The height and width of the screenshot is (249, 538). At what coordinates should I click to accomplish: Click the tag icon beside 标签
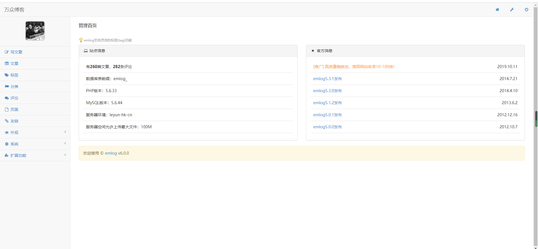click(7, 75)
